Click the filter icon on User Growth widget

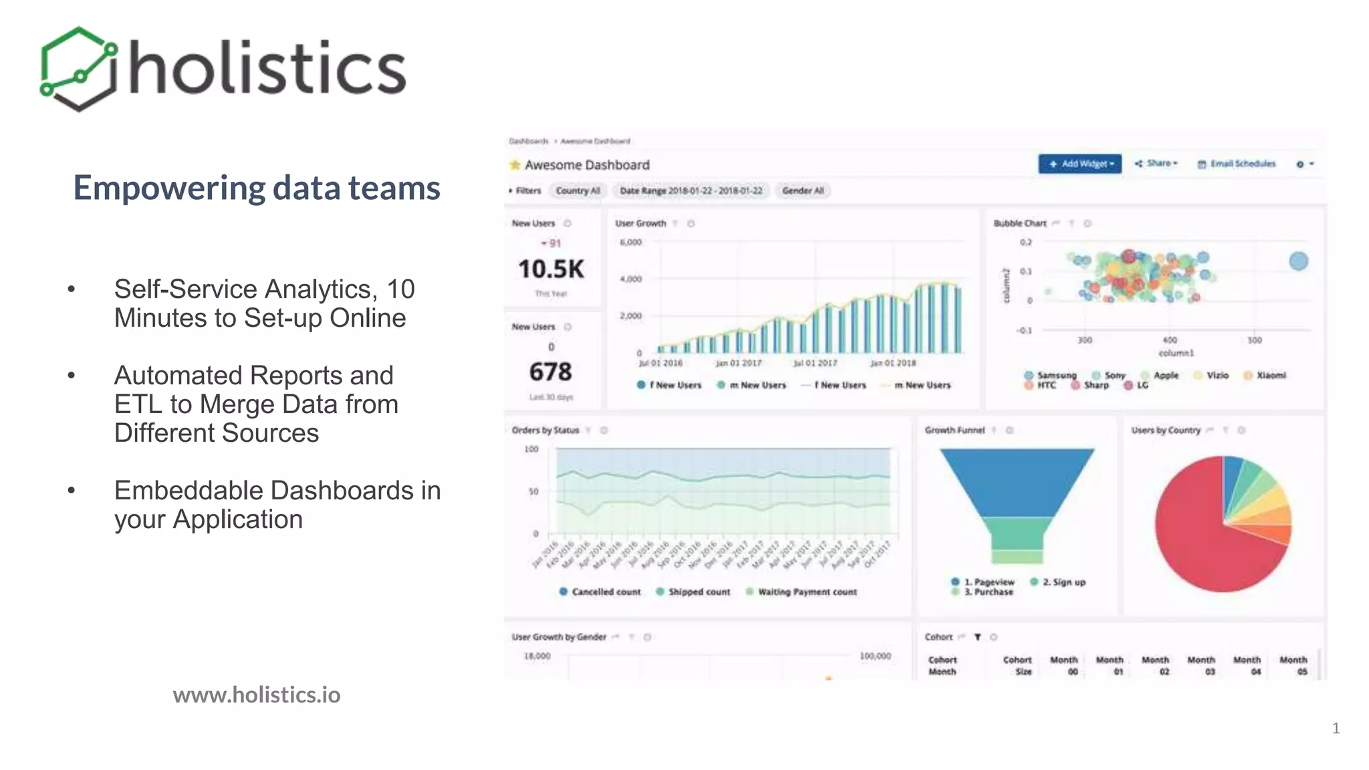pyautogui.click(x=675, y=224)
